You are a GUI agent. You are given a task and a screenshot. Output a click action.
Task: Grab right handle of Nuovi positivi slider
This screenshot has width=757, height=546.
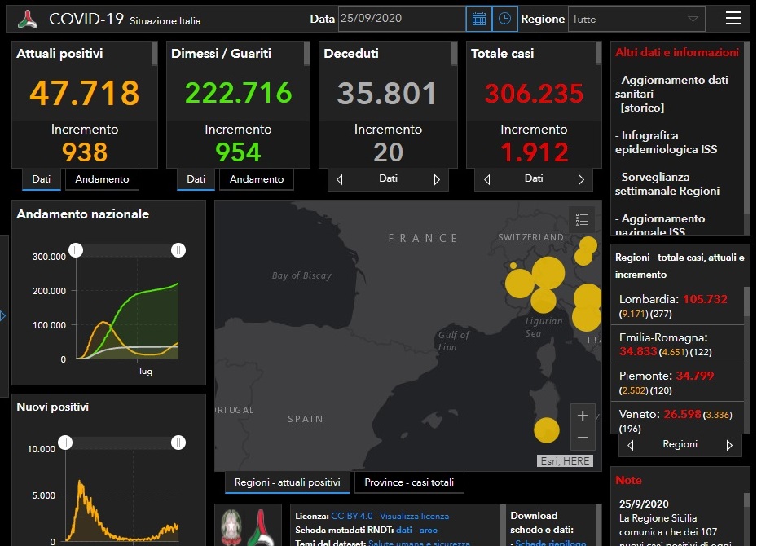(178, 443)
